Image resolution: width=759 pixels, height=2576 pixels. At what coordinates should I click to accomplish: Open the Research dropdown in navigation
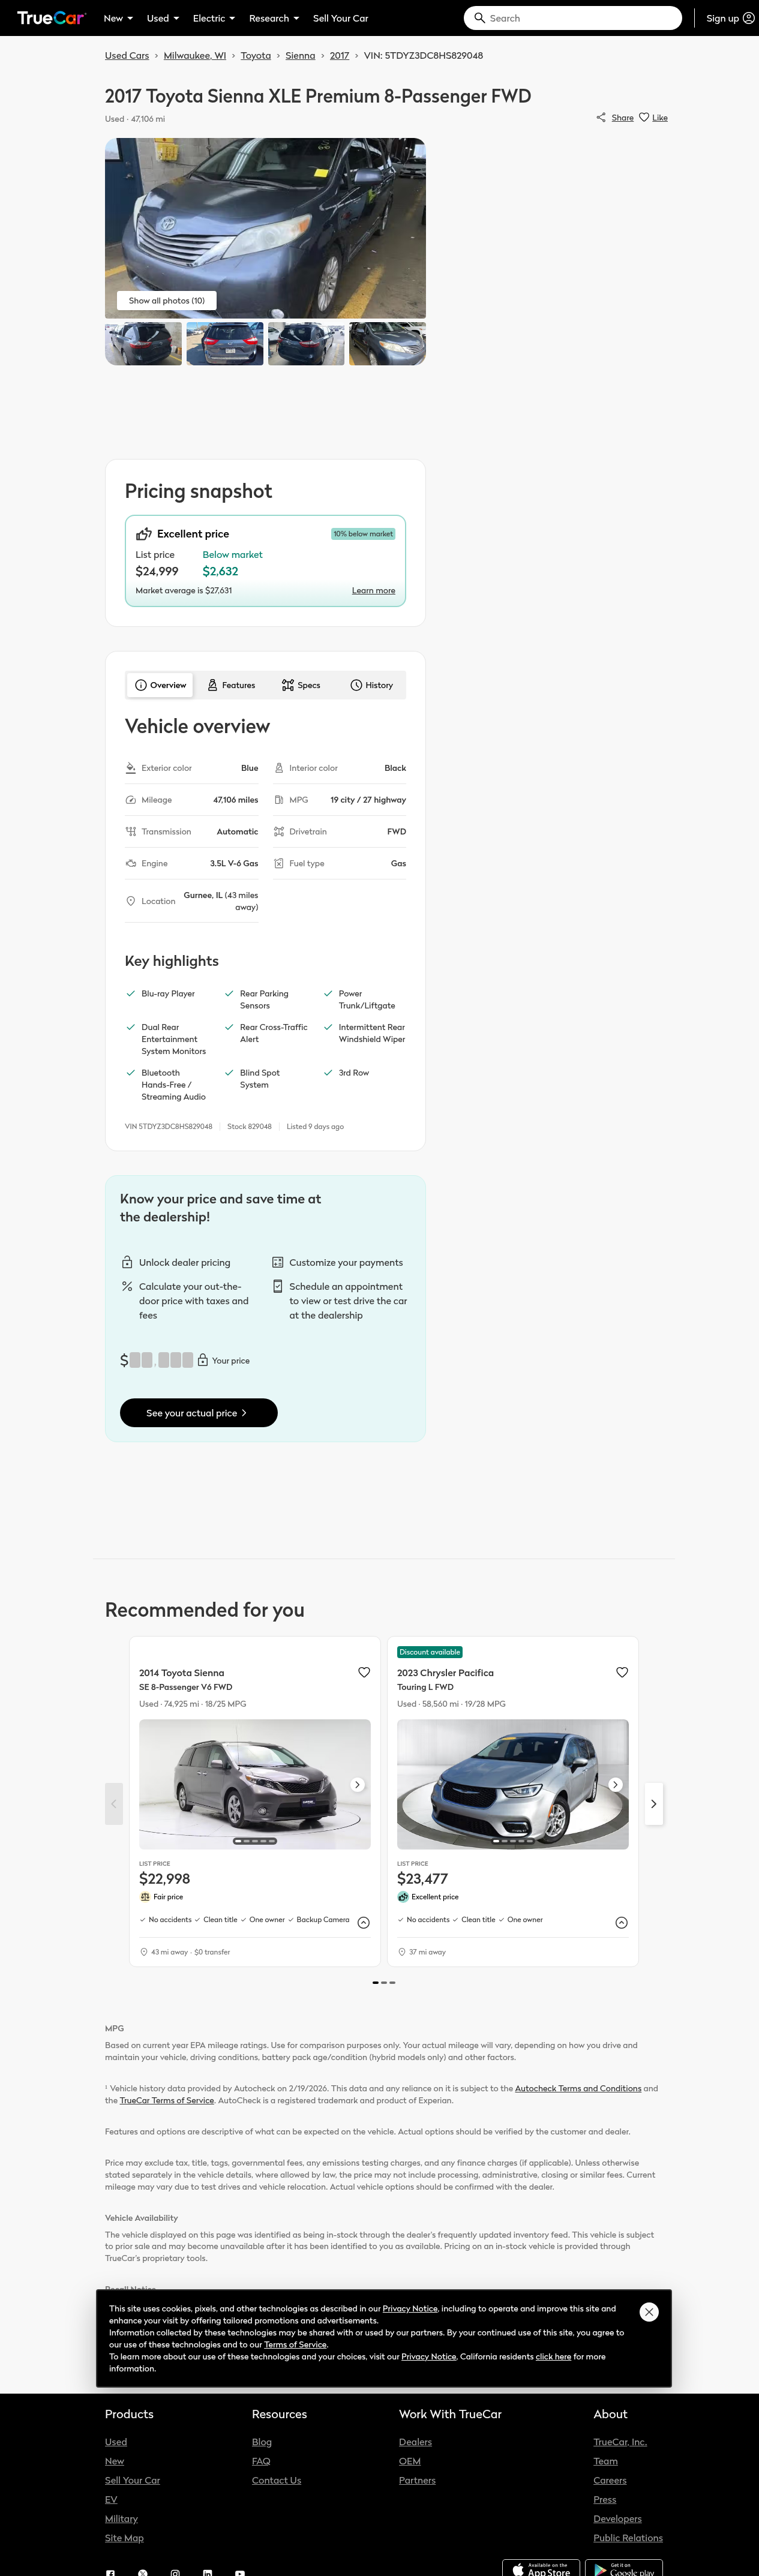pyautogui.click(x=273, y=17)
